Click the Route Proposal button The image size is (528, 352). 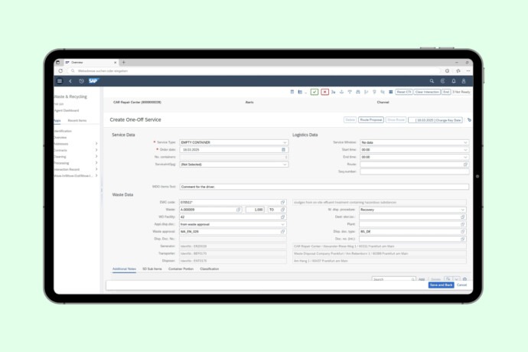pyautogui.click(x=370, y=120)
